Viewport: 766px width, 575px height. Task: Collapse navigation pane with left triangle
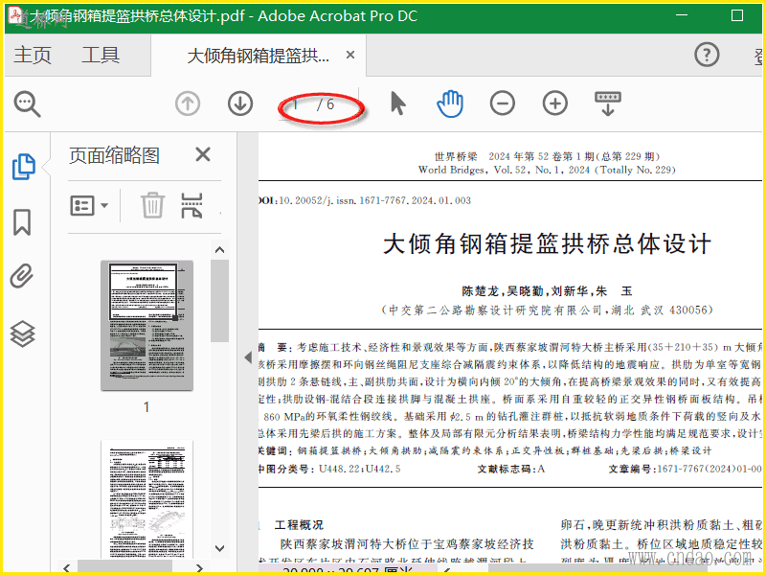coord(248,357)
